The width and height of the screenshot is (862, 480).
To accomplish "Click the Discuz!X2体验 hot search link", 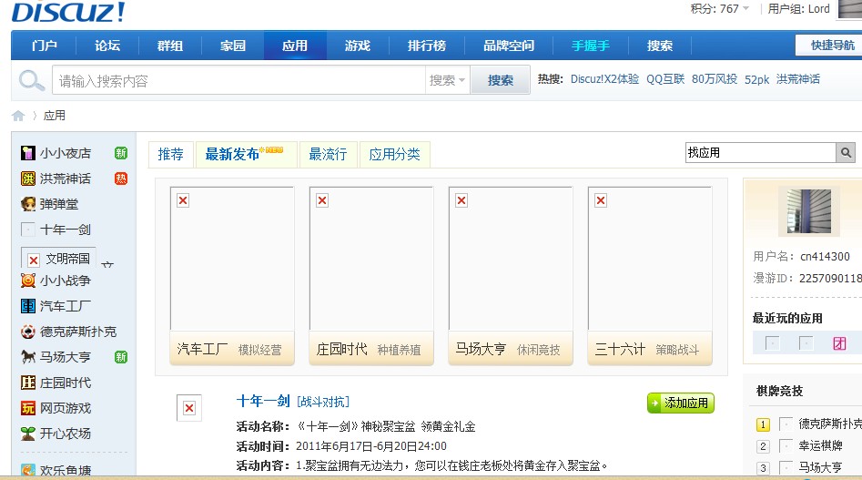I will [604, 79].
